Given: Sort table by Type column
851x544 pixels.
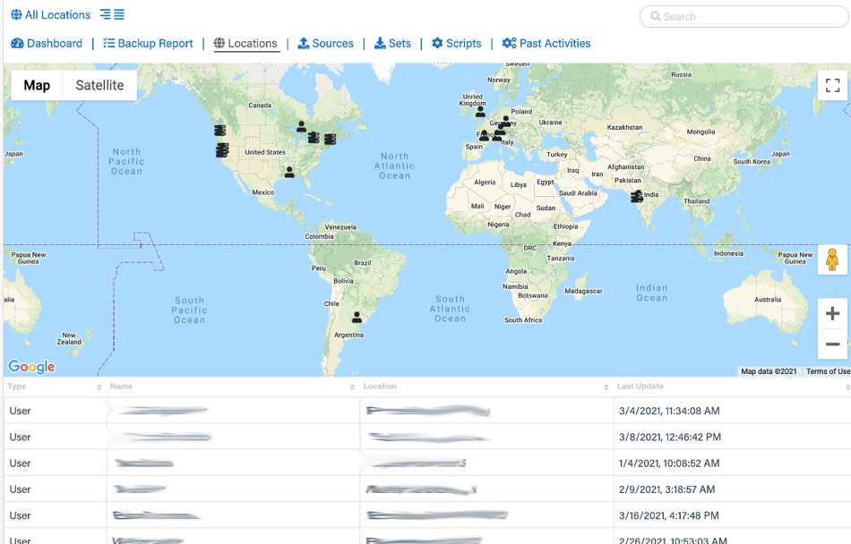Looking at the screenshot, I should point(53,387).
